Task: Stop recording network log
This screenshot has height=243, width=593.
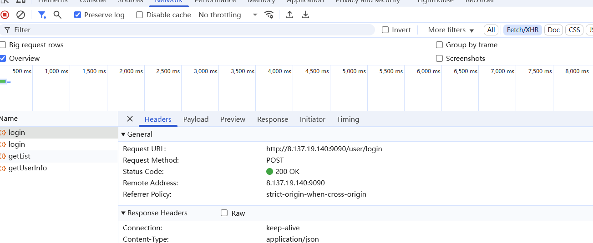Action: pyautogui.click(x=5, y=15)
